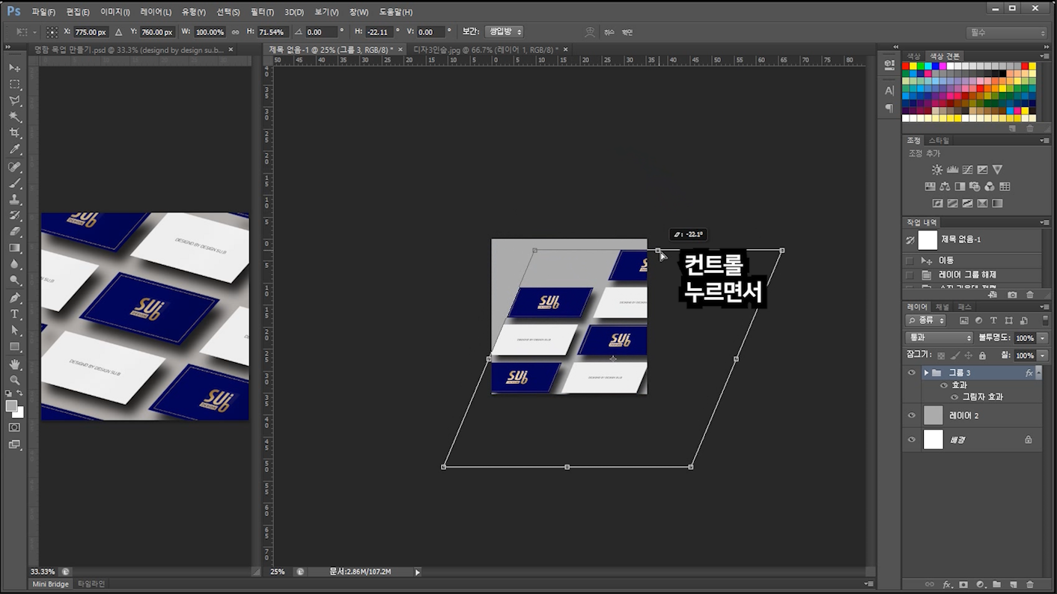The image size is (1057, 594).
Task: Open the Swatches panel flyout menu
Action: pyautogui.click(x=1044, y=56)
